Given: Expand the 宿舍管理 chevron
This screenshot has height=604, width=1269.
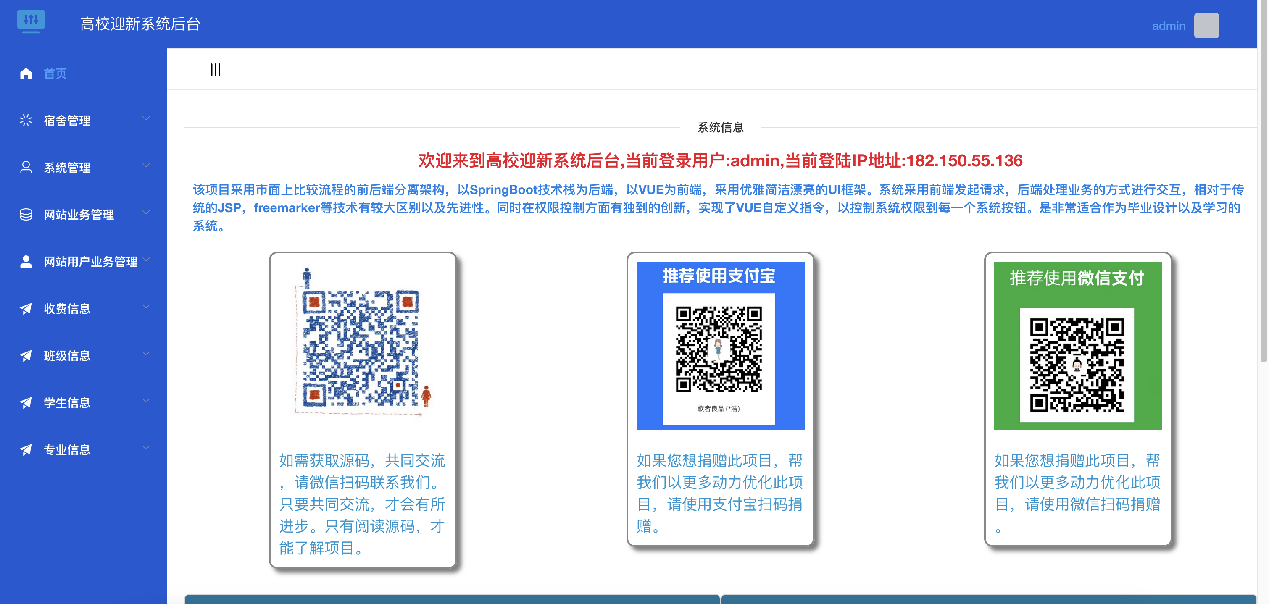Looking at the screenshot, I should [146, 118].
